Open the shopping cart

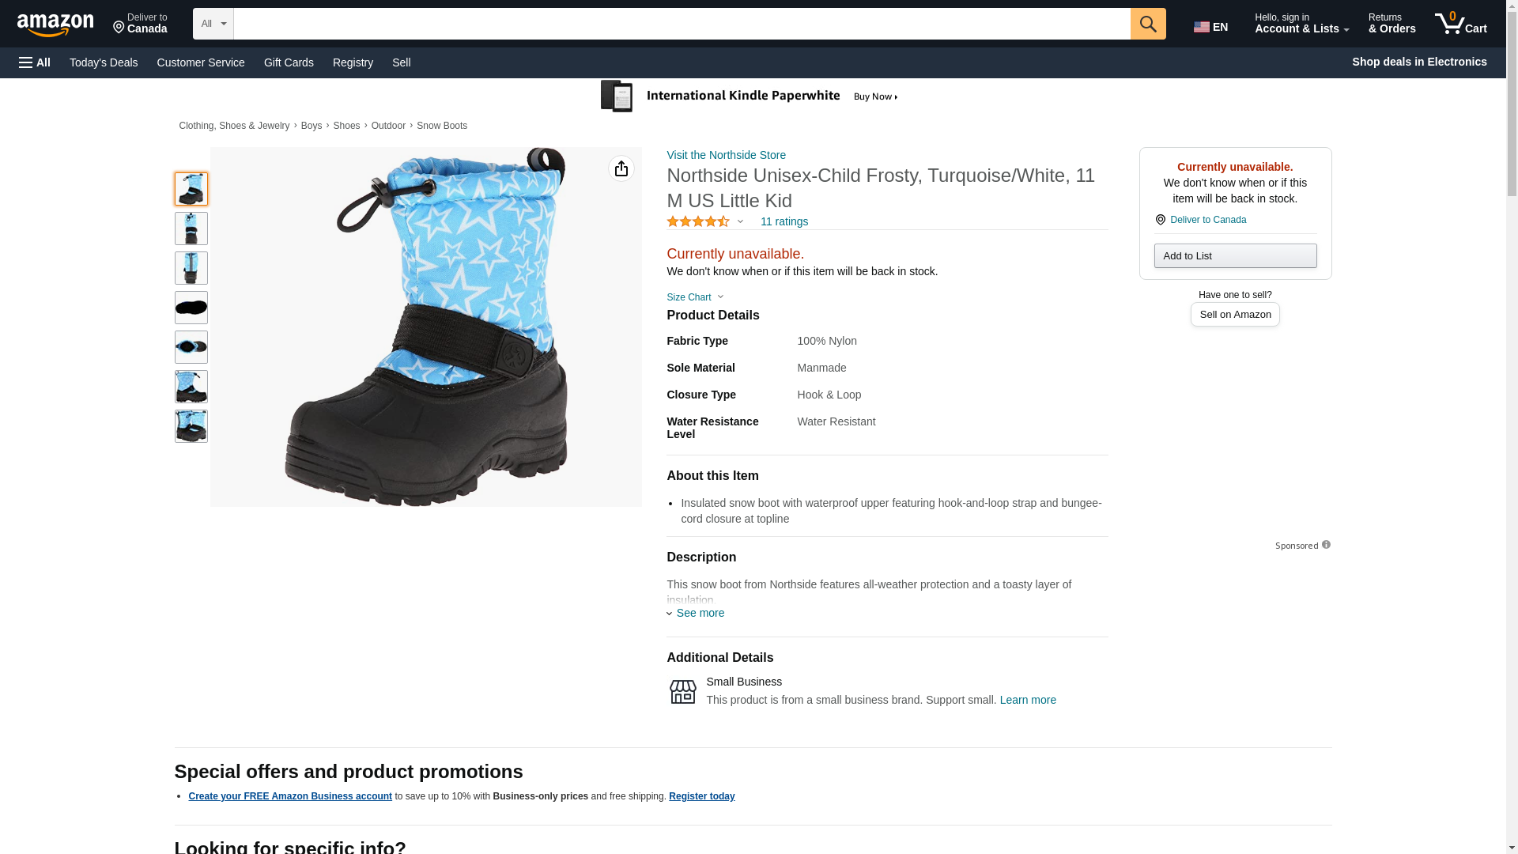(x=1460, y=24)
